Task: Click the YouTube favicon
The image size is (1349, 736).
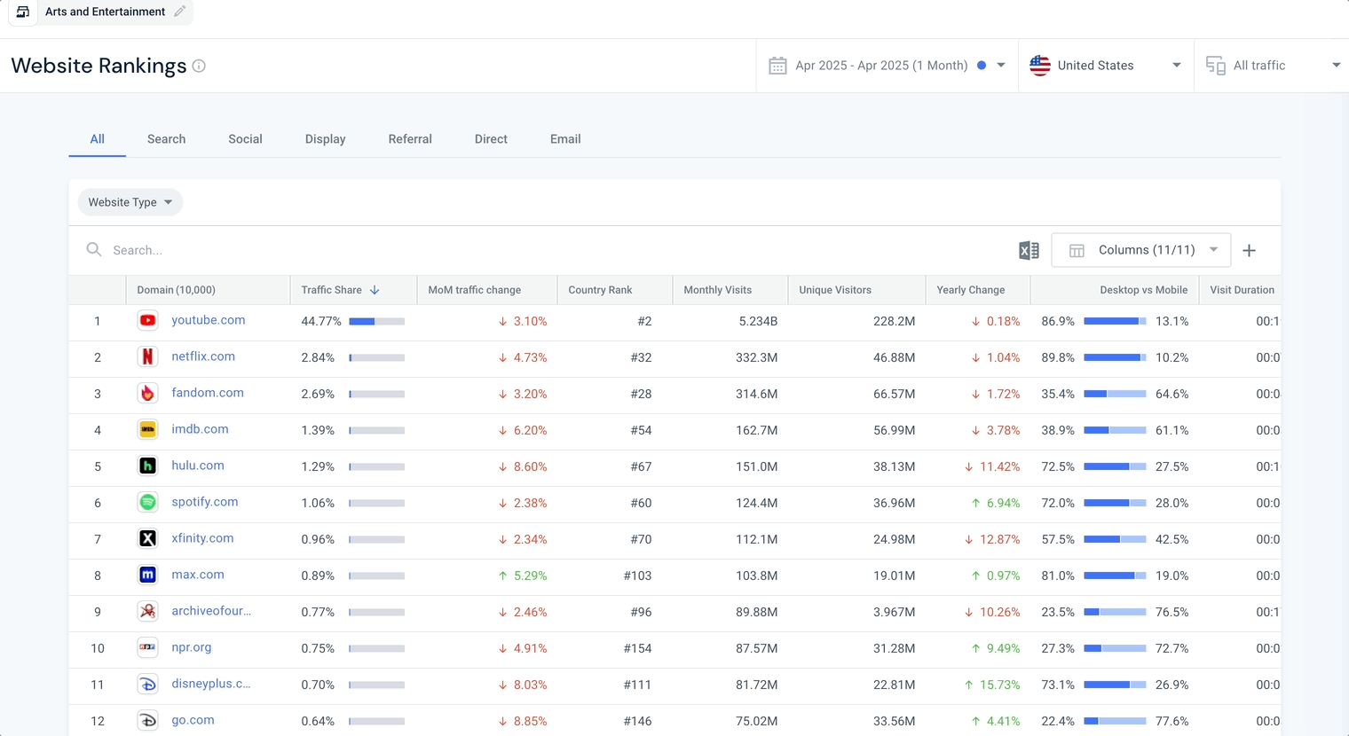Action: (x=148, y=320)
